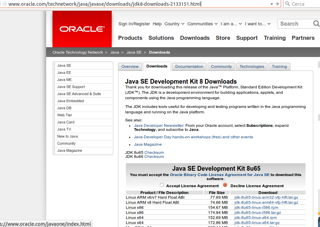Open Java Magazine in the sidebar
The width and height of the screenshot is (320, 227).
click(83, 150)
